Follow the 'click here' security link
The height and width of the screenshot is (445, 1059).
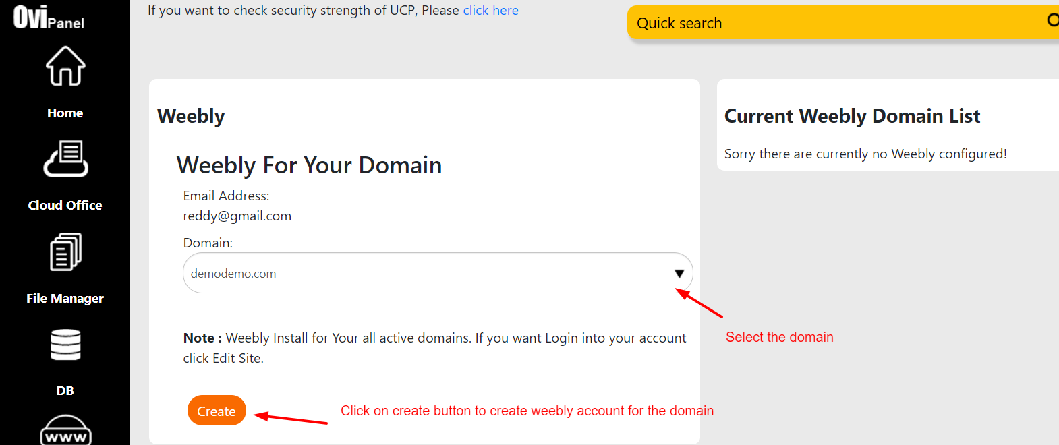(490, 11)
